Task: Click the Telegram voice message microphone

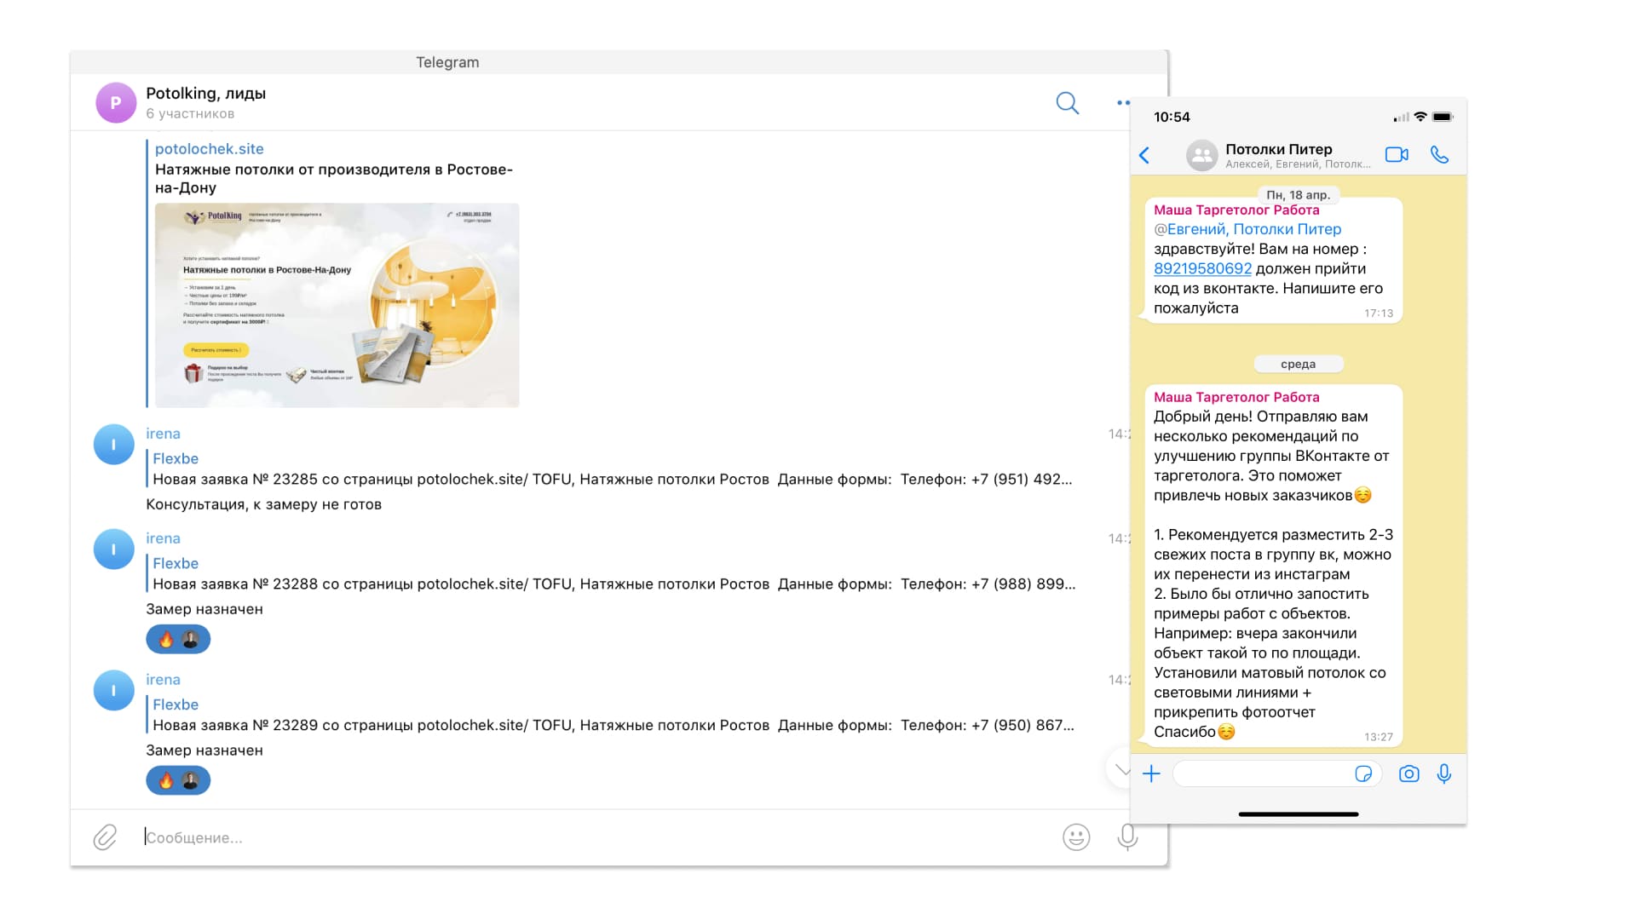Action: [1126, 837]
